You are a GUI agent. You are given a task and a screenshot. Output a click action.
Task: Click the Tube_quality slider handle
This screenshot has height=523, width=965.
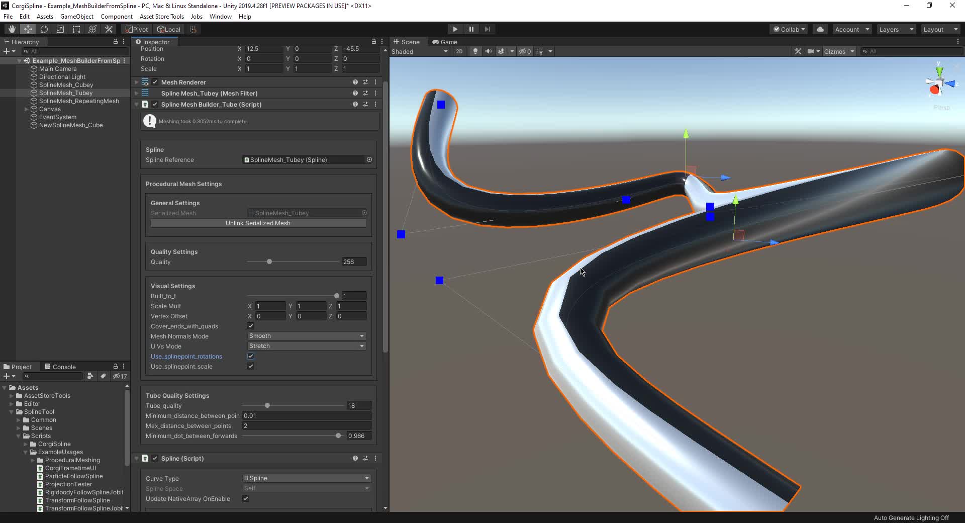tap(267, 405)
